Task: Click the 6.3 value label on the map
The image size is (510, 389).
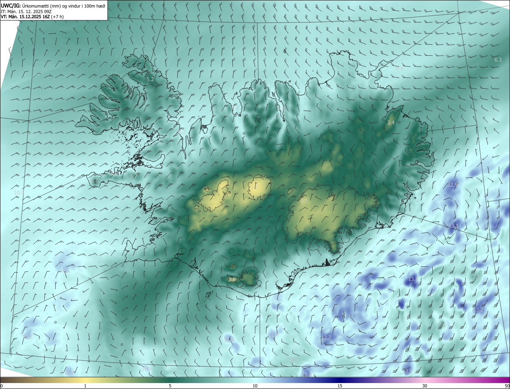Action: point(498,60)
